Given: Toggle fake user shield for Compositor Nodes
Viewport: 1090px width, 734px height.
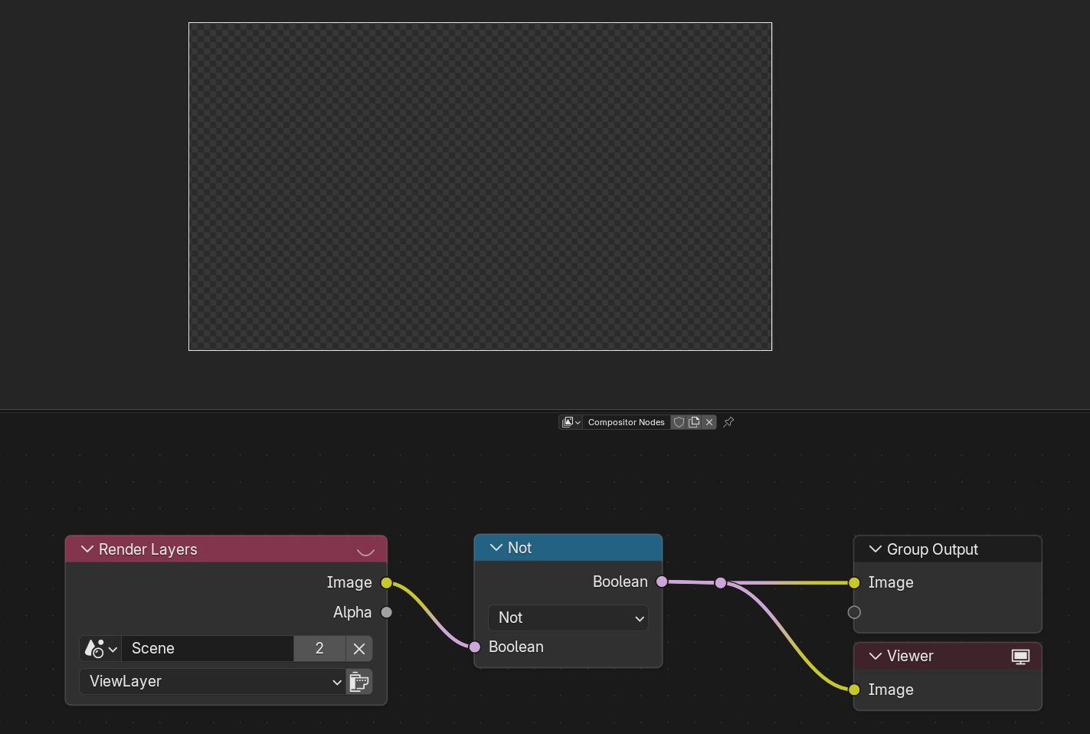Looking at the screenshot, I should [x=679, y=422].
